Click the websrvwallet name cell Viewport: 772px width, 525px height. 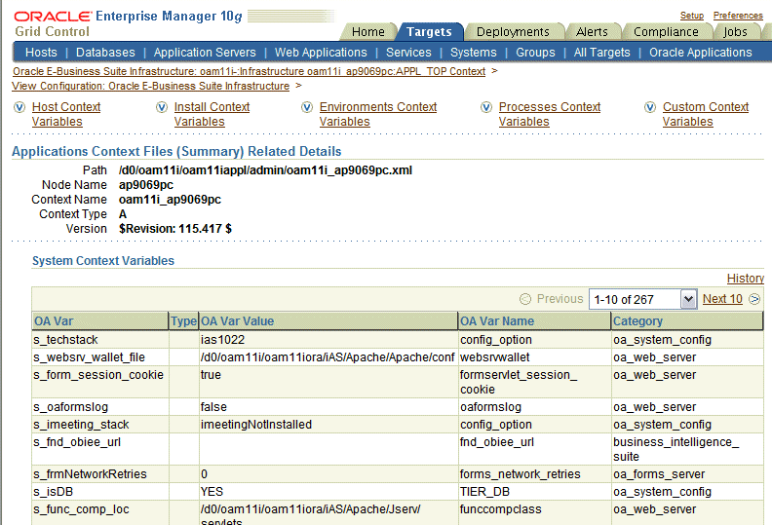(535, 357)
